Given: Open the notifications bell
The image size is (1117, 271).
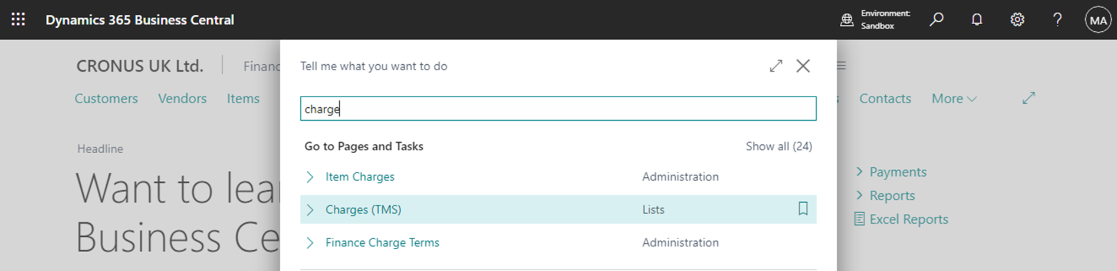Looking at the screenshot, I should point(977,19).
